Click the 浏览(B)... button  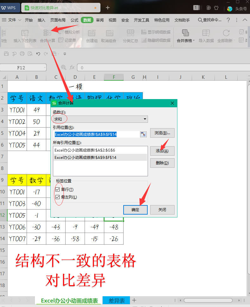click(x=162, y=133)
